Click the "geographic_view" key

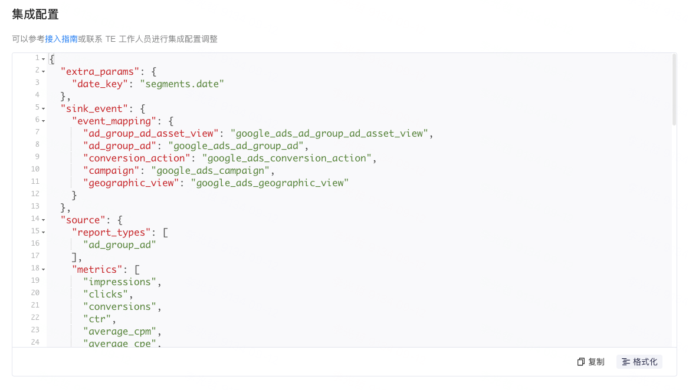(132, 183)
